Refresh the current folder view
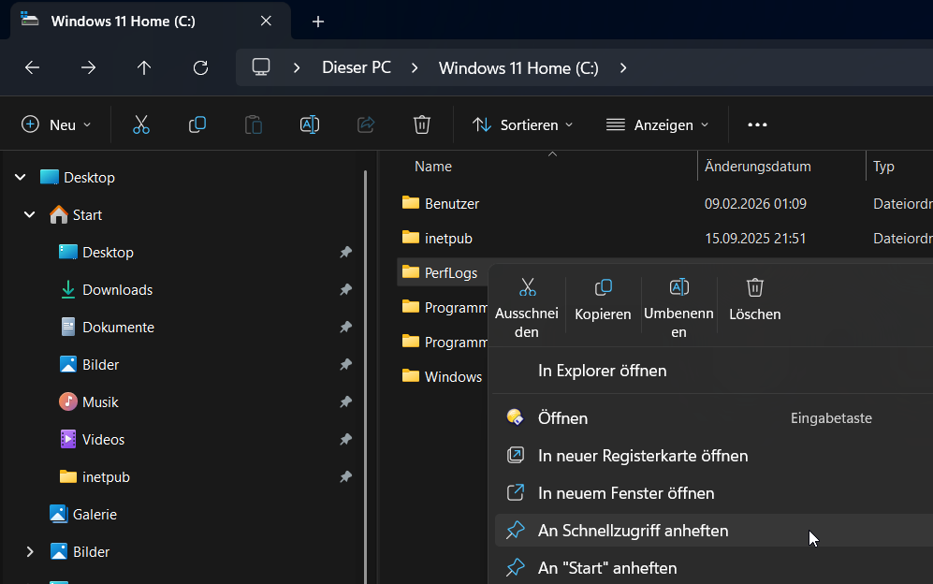 [x=200, y=68]
